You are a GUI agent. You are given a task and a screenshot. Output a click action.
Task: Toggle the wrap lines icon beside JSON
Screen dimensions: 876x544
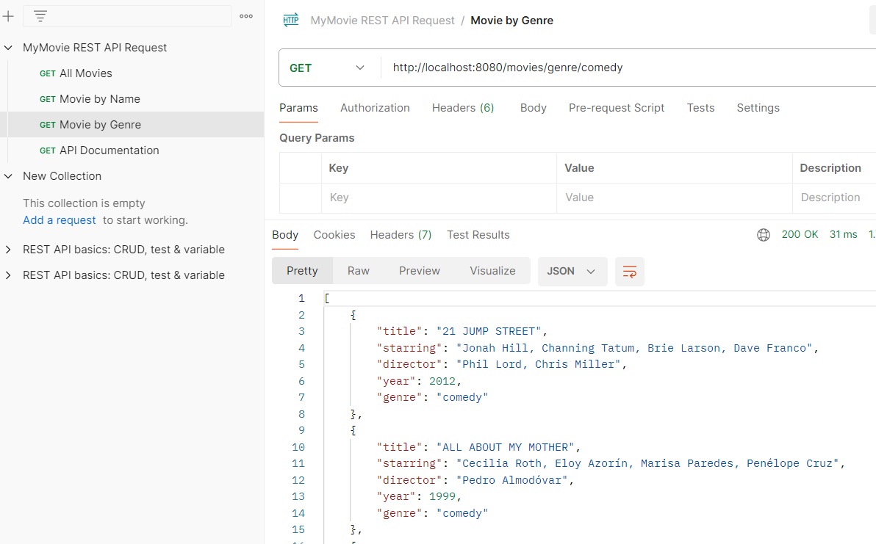point(630,272)
